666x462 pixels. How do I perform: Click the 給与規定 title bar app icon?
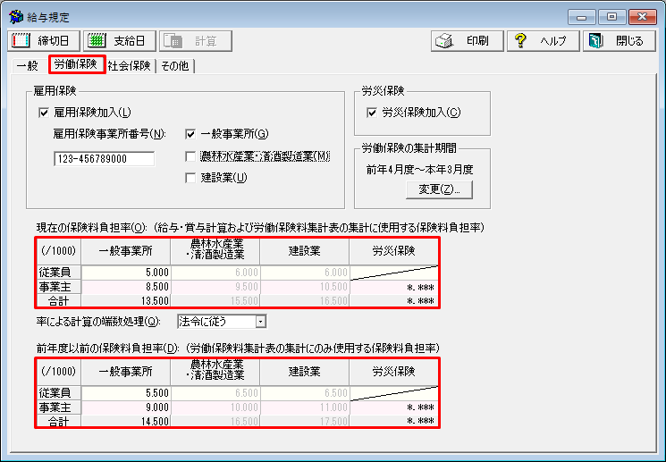click(x=15, y=17)
